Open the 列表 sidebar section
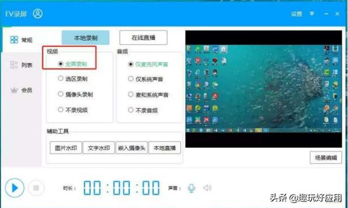The width and height of the screenshot is (348, 208). click(x=22, y=65)
